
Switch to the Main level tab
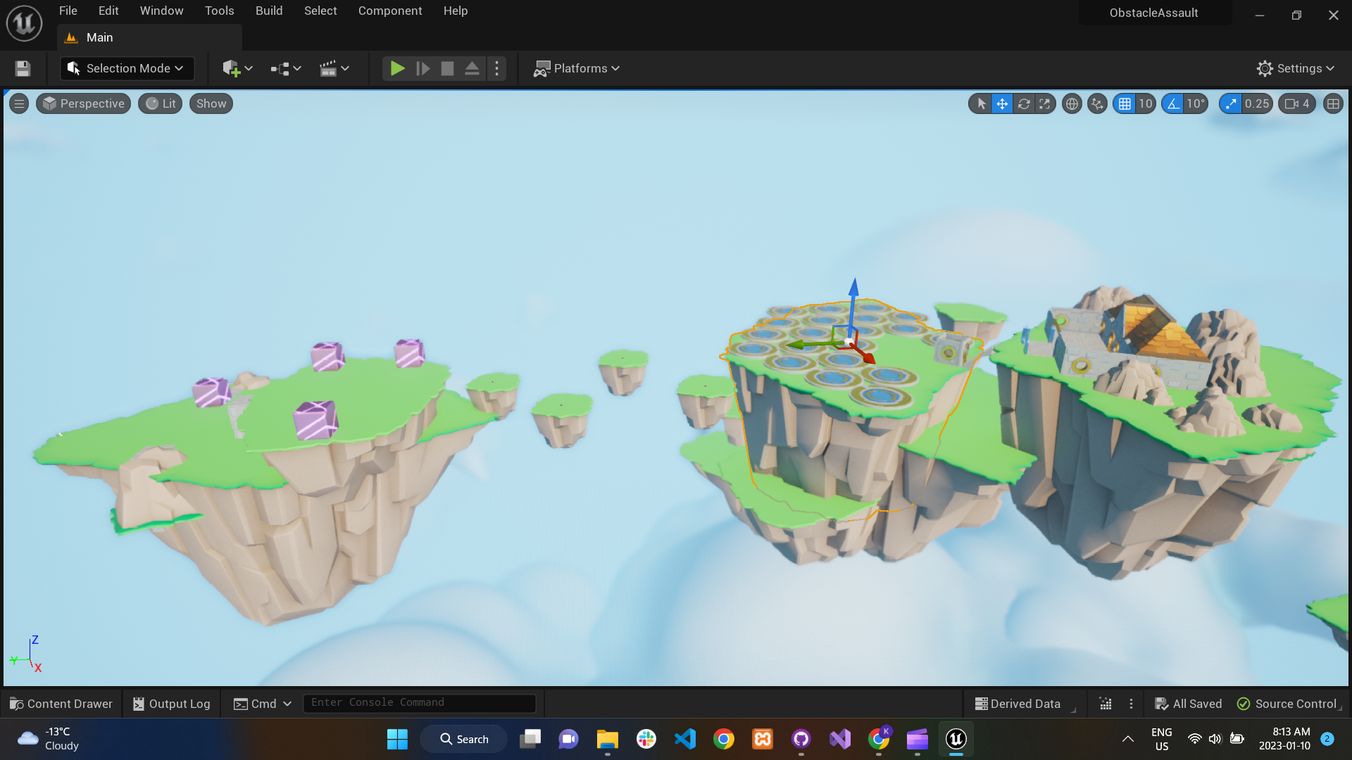point(149,37)
